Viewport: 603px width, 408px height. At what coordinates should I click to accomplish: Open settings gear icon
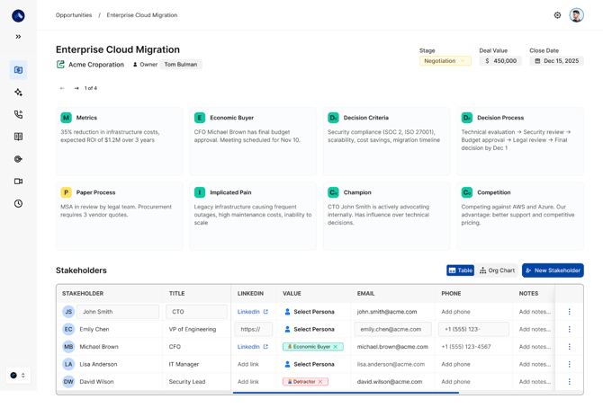[557, 15]
